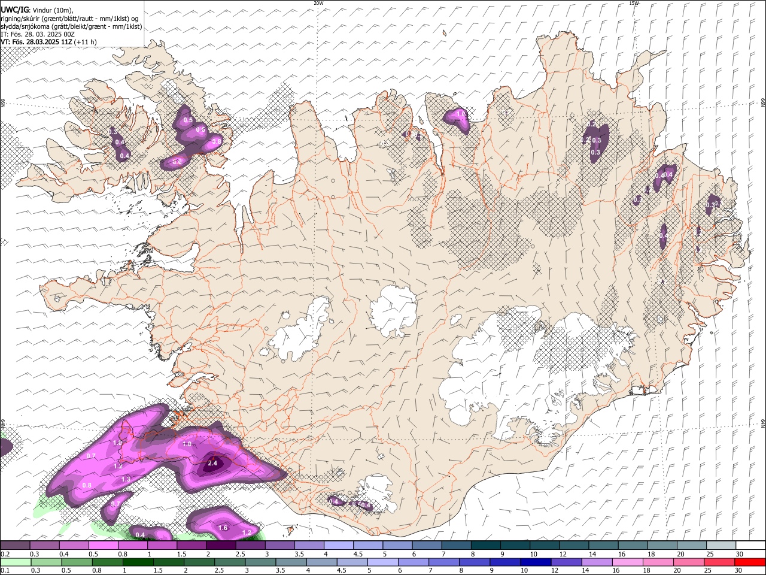The image size is (766, 575).
Task: Click the white Mýrdalsjökull glacier on south coast
Action: pyautogui.click(x=377, y=492)
